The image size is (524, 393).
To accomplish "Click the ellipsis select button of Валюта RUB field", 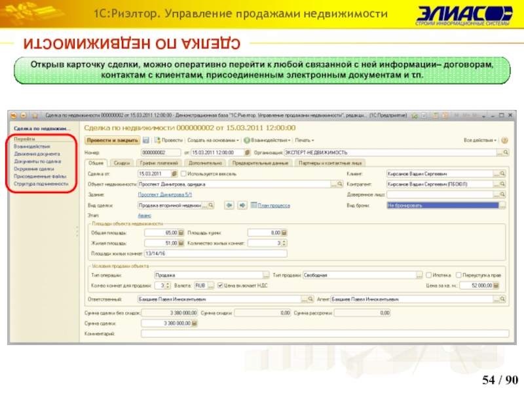I will [x=211, y=286].
